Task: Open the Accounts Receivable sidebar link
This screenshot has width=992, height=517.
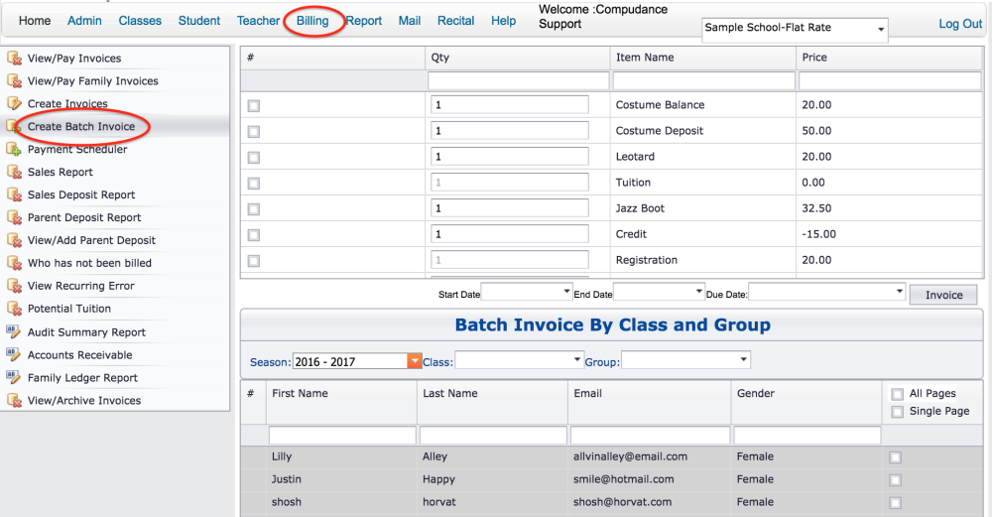Action: click(79, 355)
